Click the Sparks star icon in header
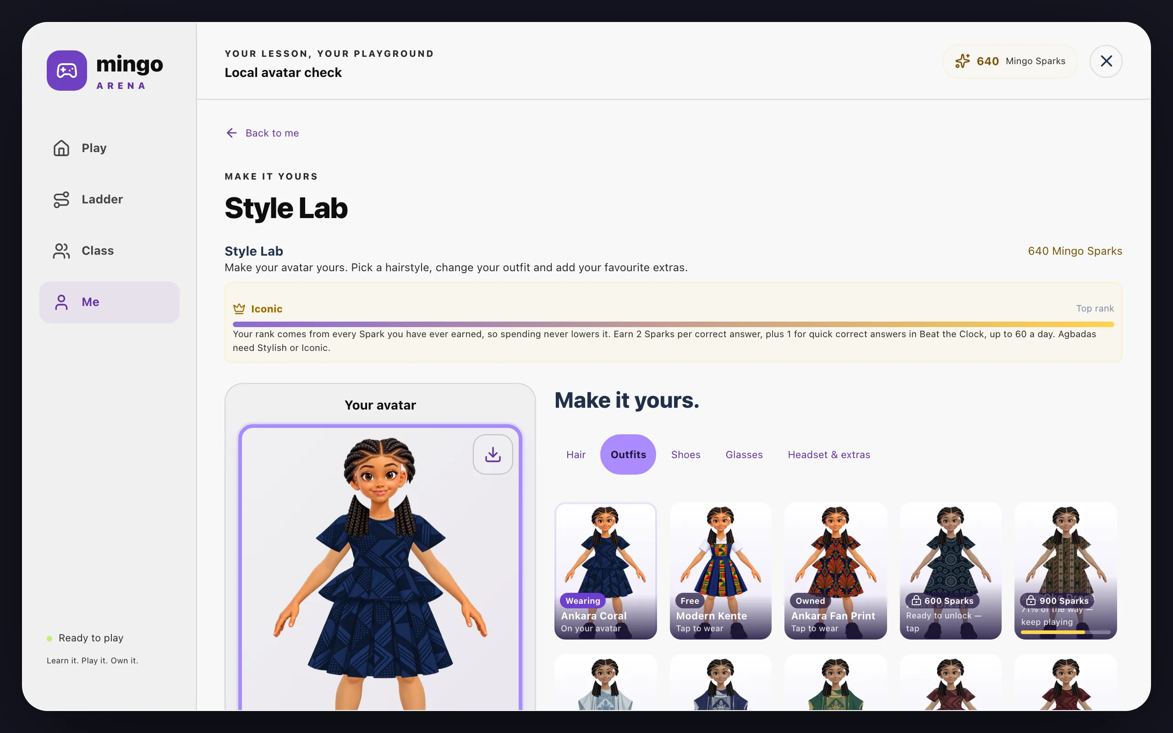This screenshot has height=733, width=1173. (x=963, y=61)
